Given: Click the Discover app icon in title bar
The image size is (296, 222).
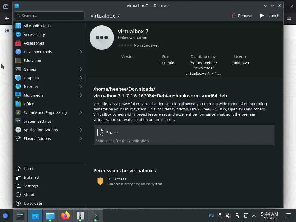Looking at the screenshot, I should (17, 6).
